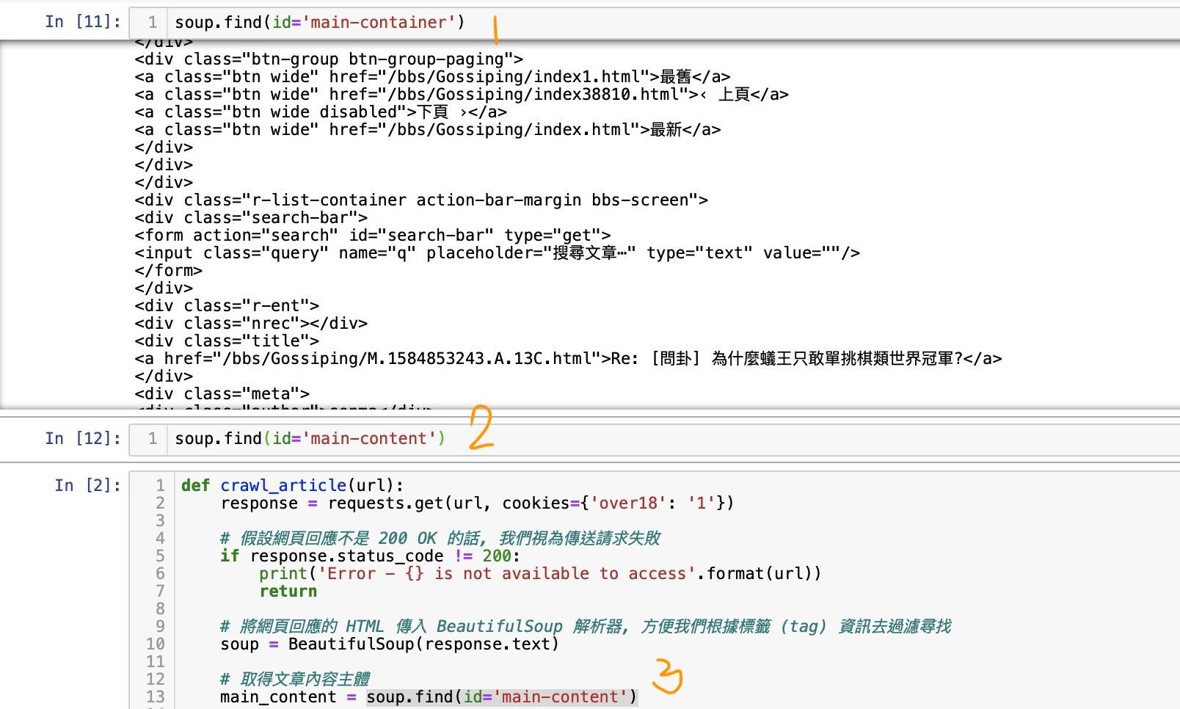Click line number 1 of the main-container cell
The image size is (1180, 709).
[x=153, y=23]
